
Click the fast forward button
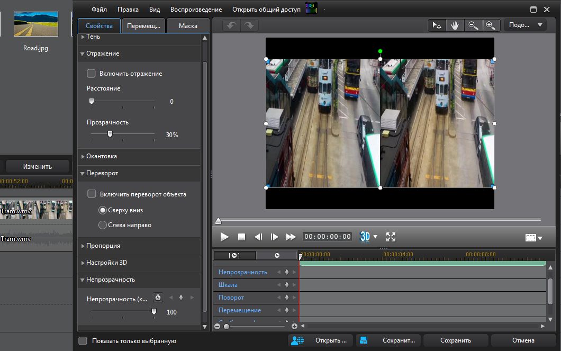click(x=291, y=237)
